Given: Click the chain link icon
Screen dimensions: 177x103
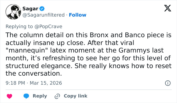Looking at the screenshot, I should point(57,96).
